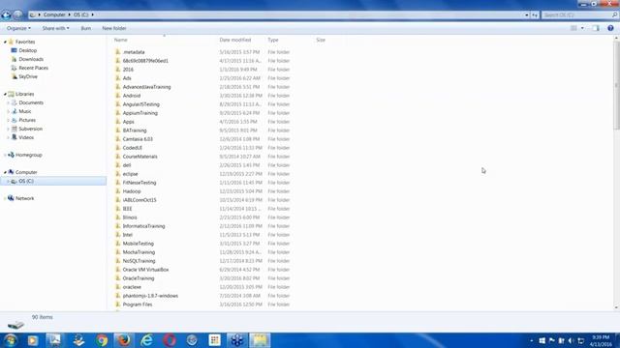This screenshot has height=348, width=620.
Task: Click OS (C:) in the address breadcrumb
Action: [x=81, y=14]
